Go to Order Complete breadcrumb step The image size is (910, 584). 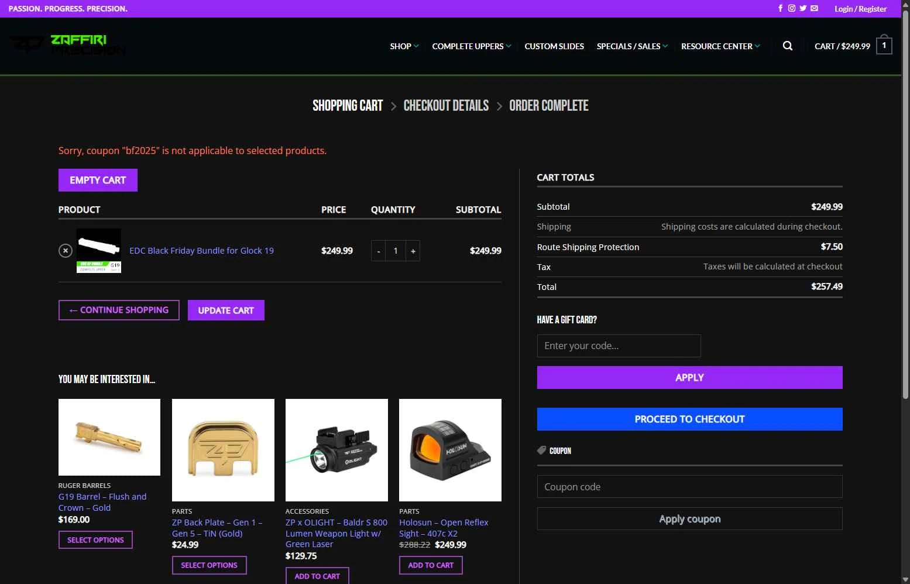(x=549, y=105)
